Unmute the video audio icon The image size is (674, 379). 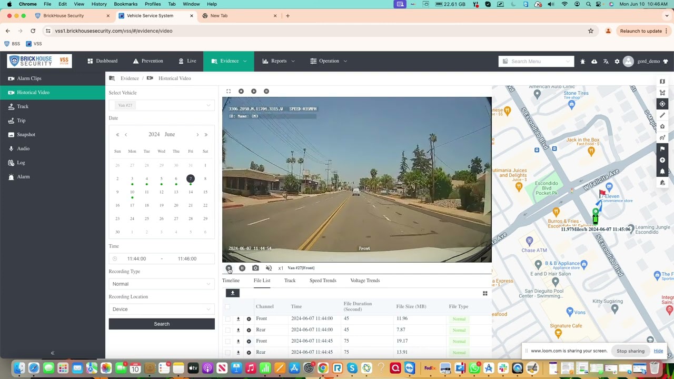pos(269,268)
